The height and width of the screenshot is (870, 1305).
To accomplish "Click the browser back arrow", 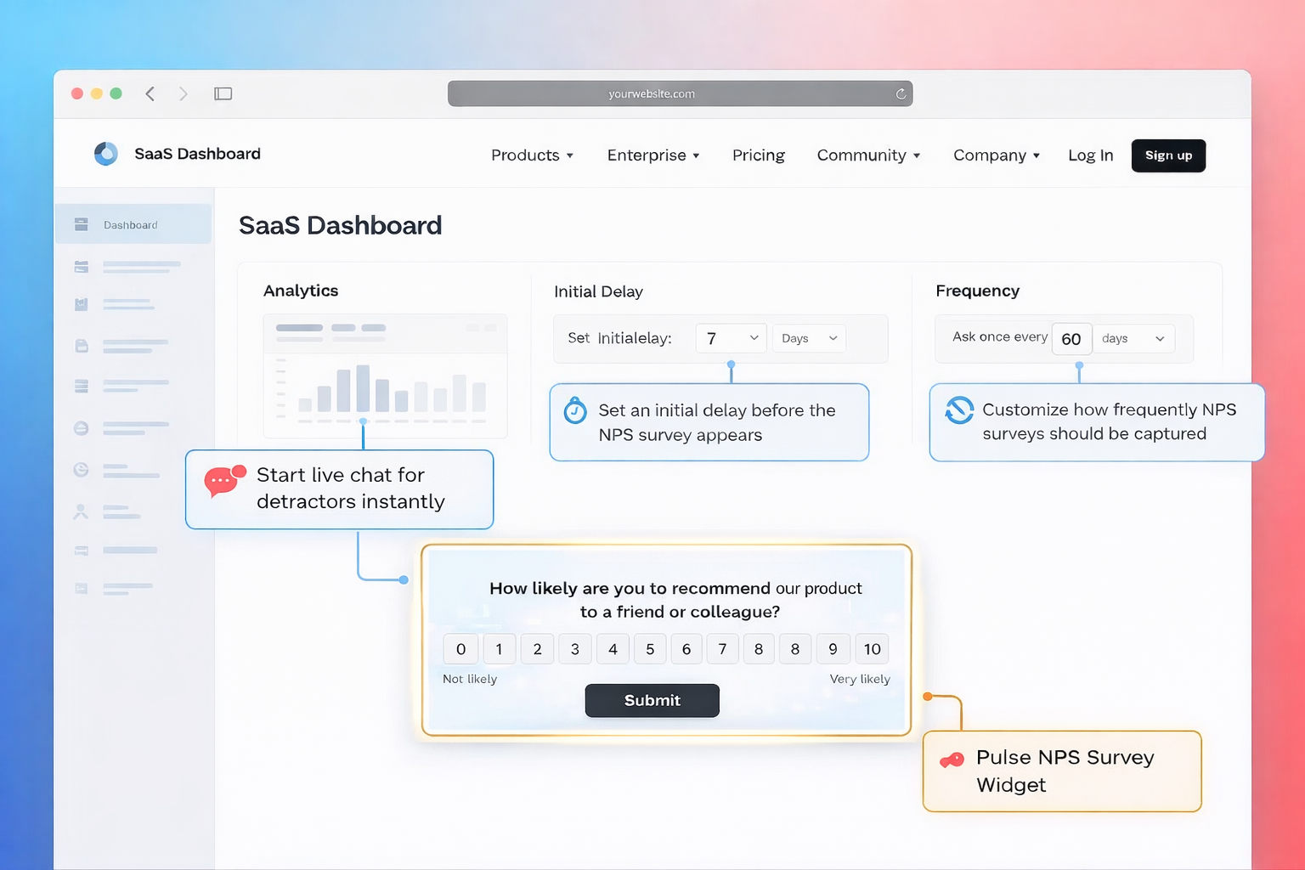I will click(150, 93).
